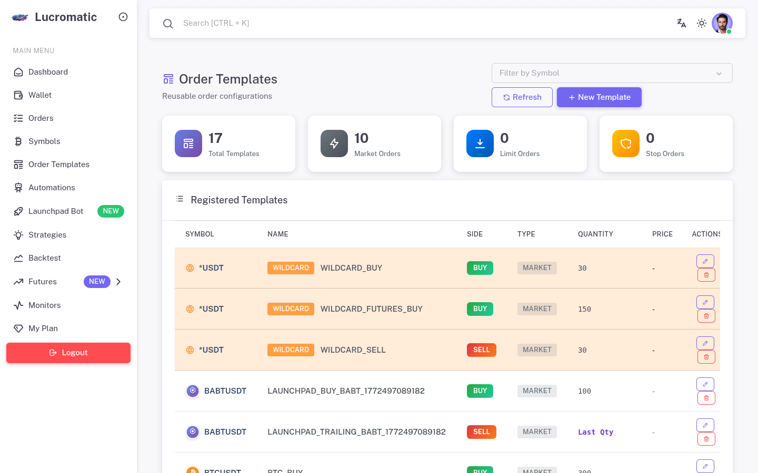This screenshot has width=758, height=473.
Task: Toggle light/dark theme with the sun icon
Action: click(x=701, y=23)
